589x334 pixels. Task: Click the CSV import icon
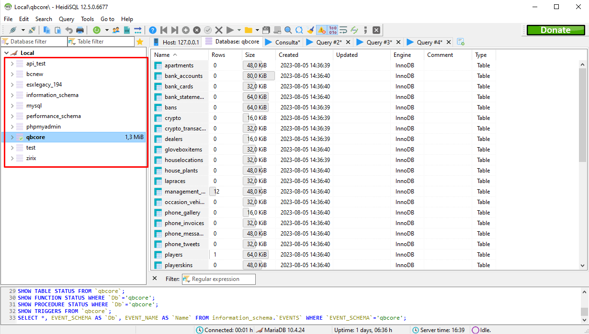click(127, 30)
